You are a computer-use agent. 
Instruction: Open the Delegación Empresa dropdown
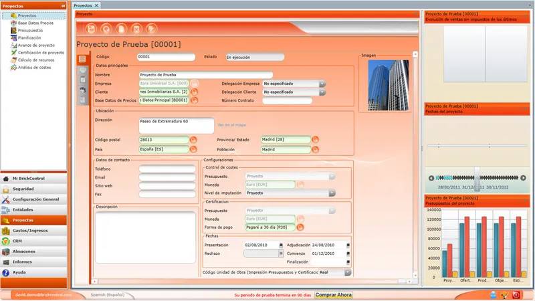pos(322,84)
